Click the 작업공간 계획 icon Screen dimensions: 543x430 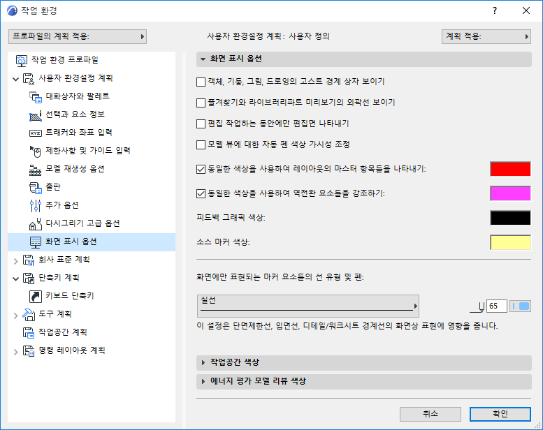(x=29, y=332)
